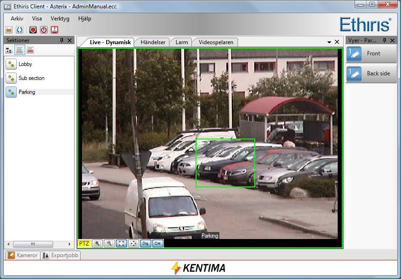Click the Sektioner horizontal scrollbar thumb
Viewport: 401px width, 279px height.
[33, 244]
